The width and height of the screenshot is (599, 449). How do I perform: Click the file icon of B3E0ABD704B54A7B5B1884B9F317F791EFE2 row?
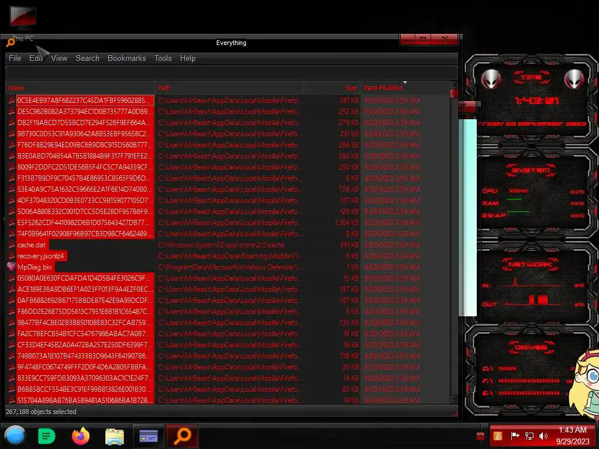pos(12,156)
